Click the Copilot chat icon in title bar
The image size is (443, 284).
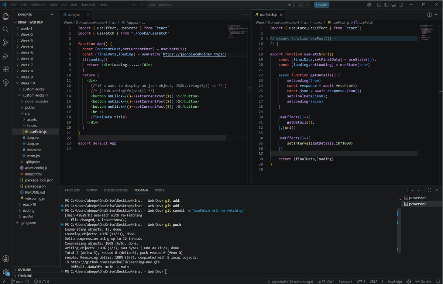[301, 5]
